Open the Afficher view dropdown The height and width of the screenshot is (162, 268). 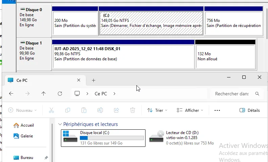[190, 110]
